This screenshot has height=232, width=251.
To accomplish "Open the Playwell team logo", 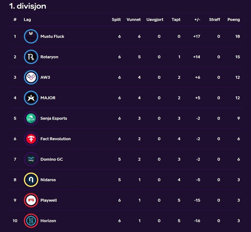I will pos(31,200).
